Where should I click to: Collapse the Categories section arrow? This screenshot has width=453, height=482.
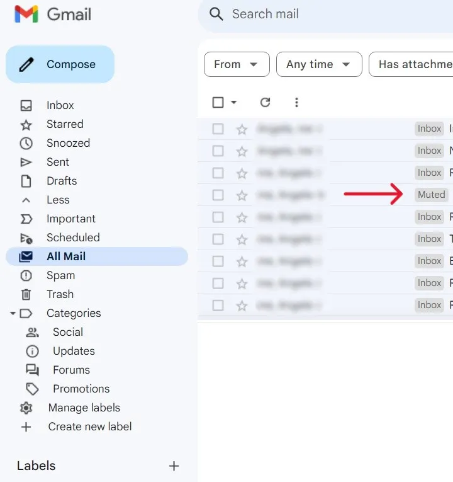coord(13,313)
